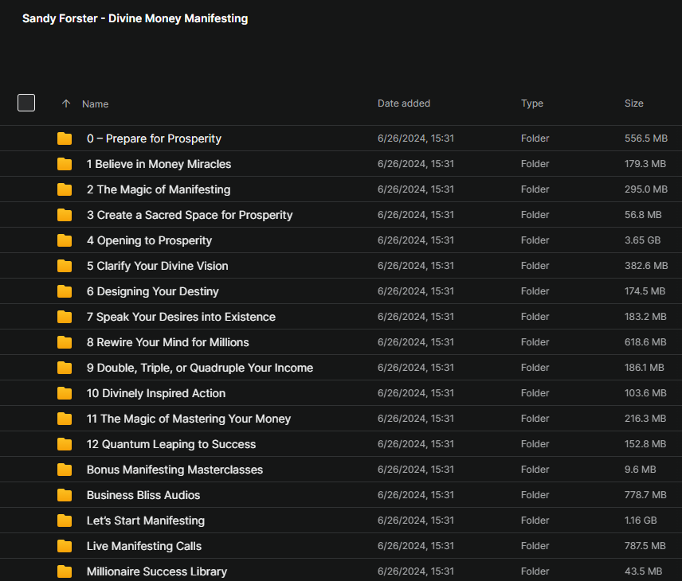Image resolution: width=682 pixels, height=581 pixels.
Task: Open 9 Double, Triple, or Quadruple folder
Action: point(200,368)
